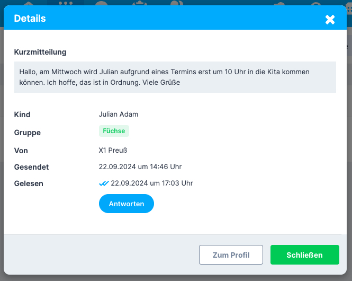Image resolution: width=352 pixels, height=281 pixels.
Task: Click the dimmed chat bubble icon in top bar
Action: pyautogui.click(x=102, y=3)
